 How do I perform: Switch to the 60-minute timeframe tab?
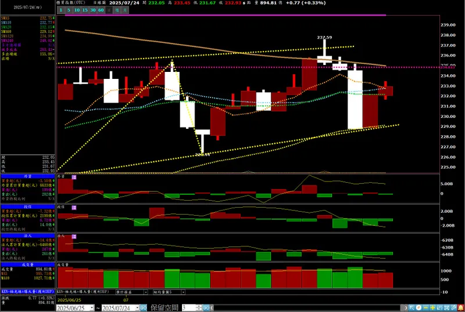[101, 10]
